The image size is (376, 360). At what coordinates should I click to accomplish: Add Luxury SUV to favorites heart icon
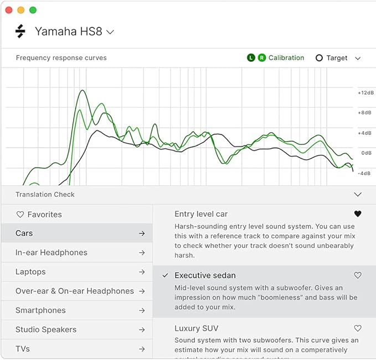click(358, 328)
